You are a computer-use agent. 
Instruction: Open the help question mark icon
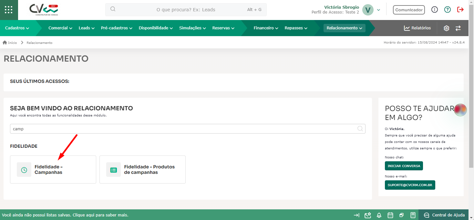click(x=447, y=10)
